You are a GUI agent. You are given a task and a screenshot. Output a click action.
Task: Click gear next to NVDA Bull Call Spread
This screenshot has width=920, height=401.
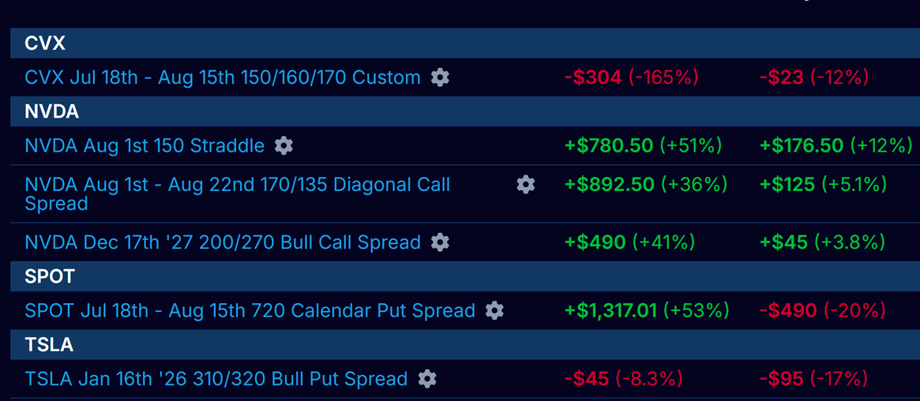pos(440,242)
